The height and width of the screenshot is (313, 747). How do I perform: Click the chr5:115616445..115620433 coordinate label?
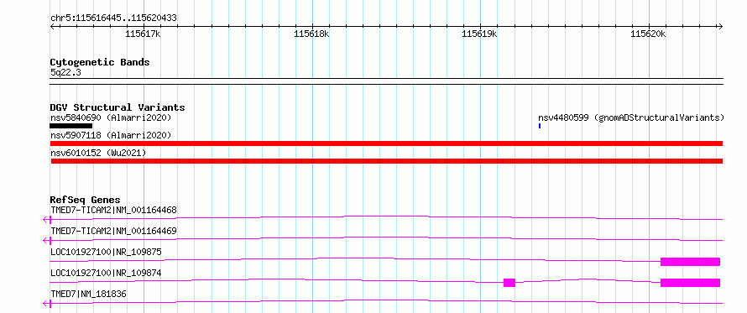113,18
